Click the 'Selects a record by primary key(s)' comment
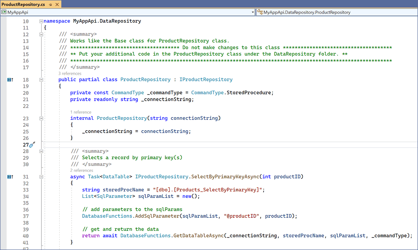This screenshot has height=250, width=418. [132, 158]
